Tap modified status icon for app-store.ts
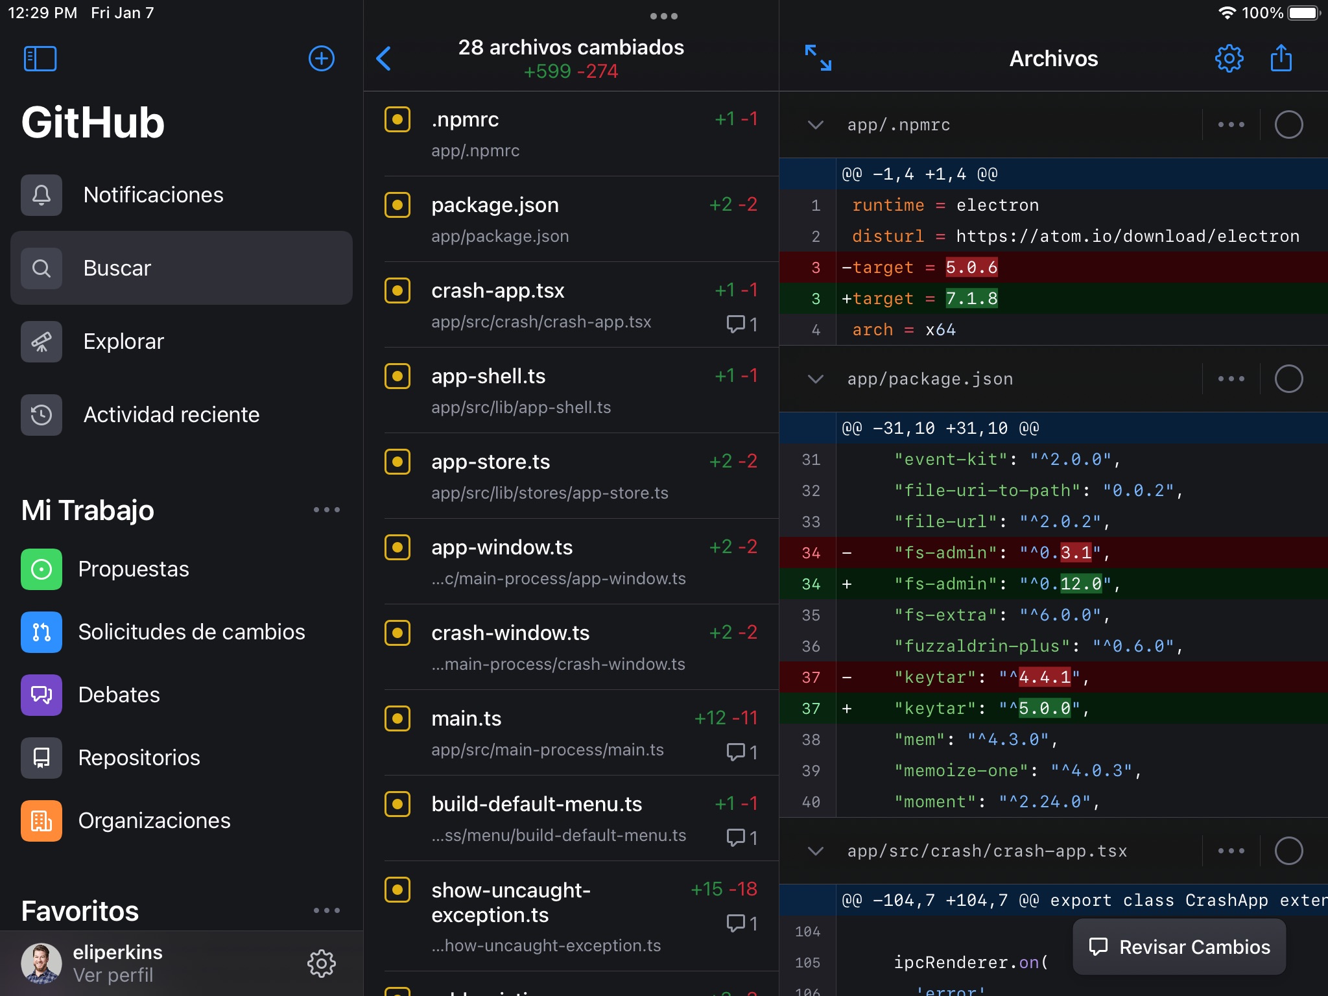This screenshot has height=996, width=1328. 397,462
